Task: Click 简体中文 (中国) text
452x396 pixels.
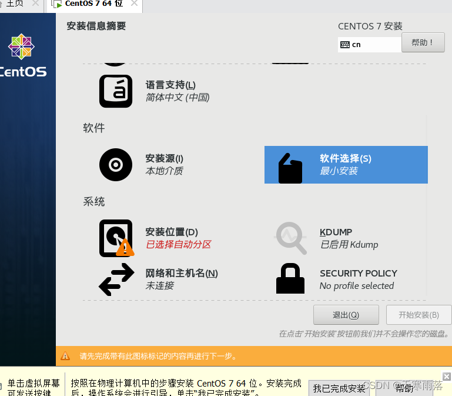Action: (x=178, y=98)
